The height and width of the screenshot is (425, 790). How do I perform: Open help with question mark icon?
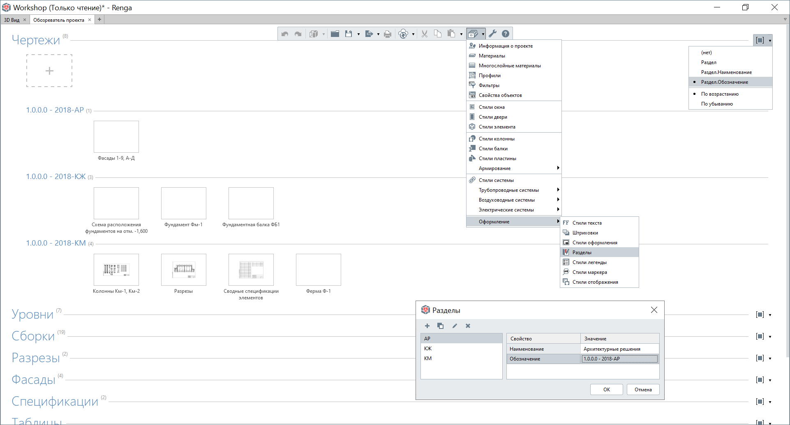click(506, 34)
